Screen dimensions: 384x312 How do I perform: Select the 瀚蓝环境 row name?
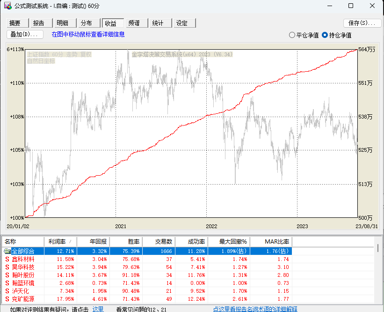(23, 283)
